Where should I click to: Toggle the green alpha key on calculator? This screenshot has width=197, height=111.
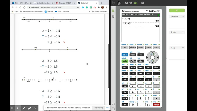pyautogui.click(x=125, y=61)
